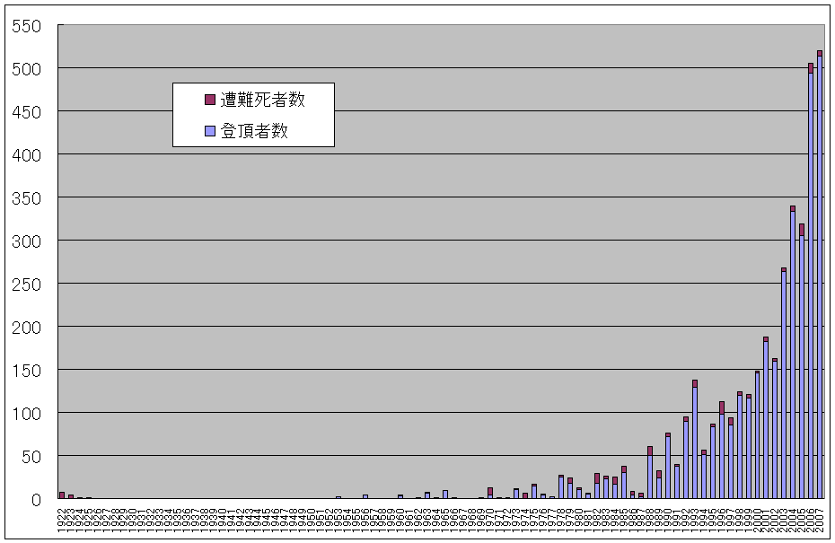The image size is (835, 543).
Task: Click the 0 y-axis label
Action: pyautogui.click(x=37, y=499)
